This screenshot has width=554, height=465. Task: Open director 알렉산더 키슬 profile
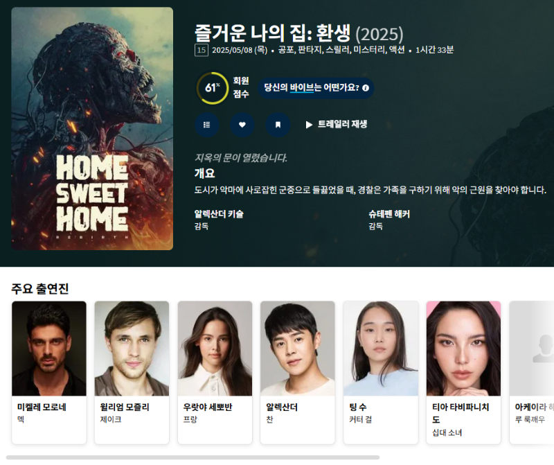pyautogui.click(x=219, y=214)
